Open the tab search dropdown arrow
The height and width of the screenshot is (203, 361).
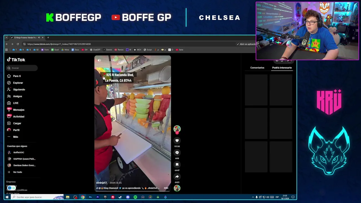click(x=6, y=37)
